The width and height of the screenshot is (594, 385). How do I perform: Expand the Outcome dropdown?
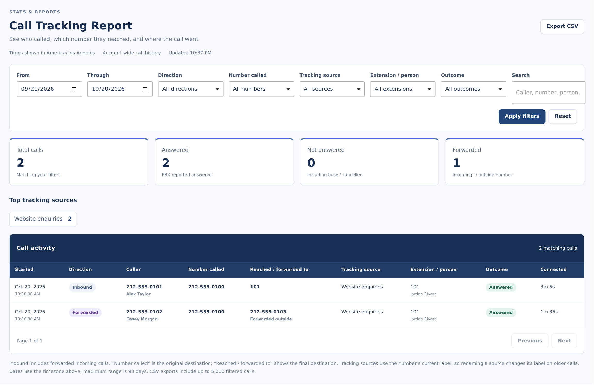[x=473, y=89]
